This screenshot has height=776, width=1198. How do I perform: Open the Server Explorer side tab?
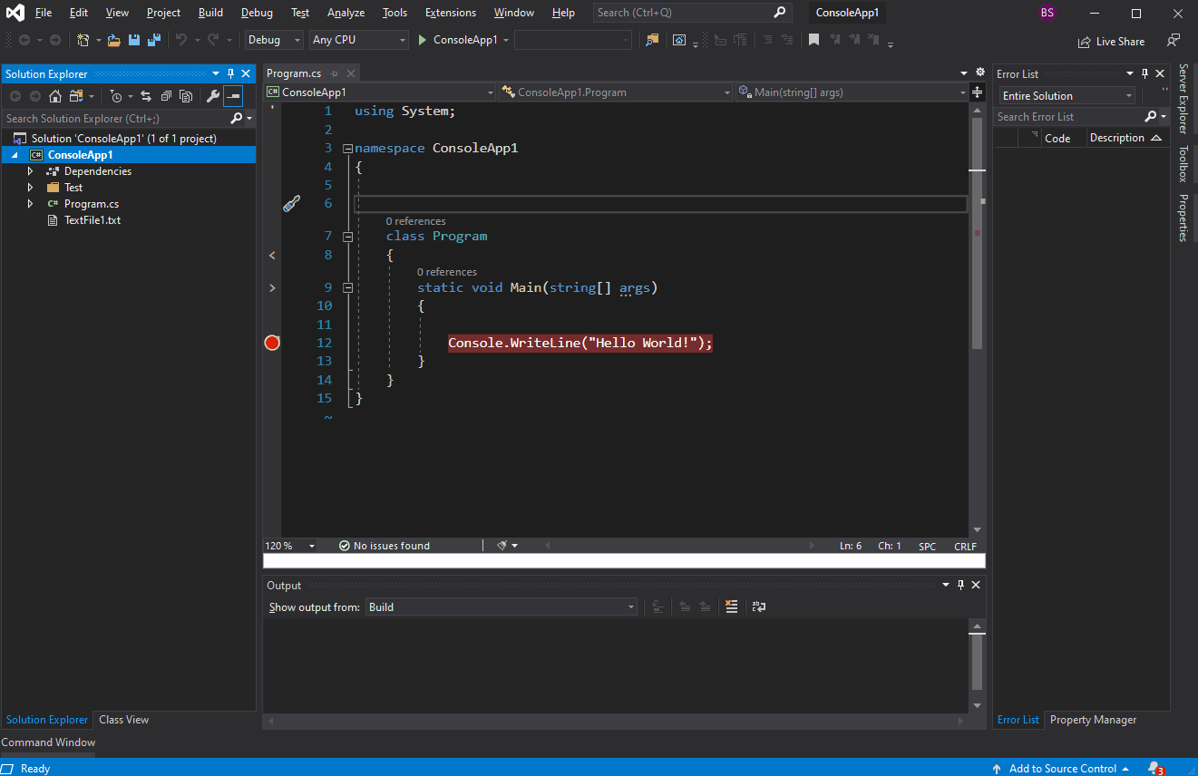point(1183,99)
